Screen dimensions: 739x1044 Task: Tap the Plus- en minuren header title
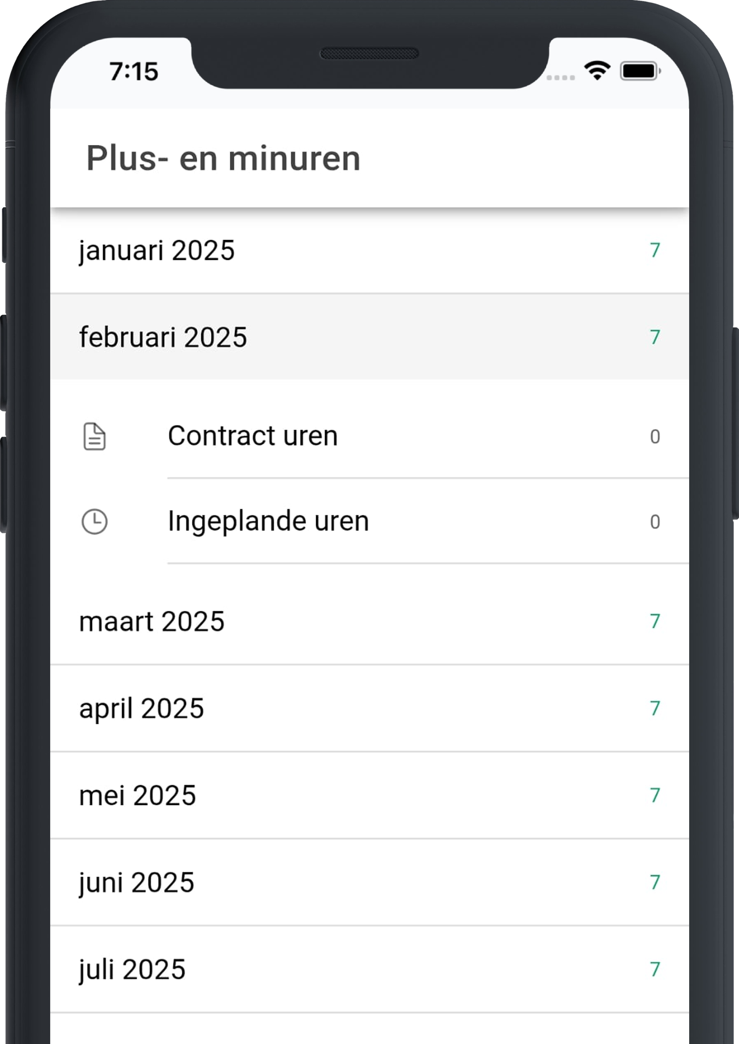(x=223, y=159)
